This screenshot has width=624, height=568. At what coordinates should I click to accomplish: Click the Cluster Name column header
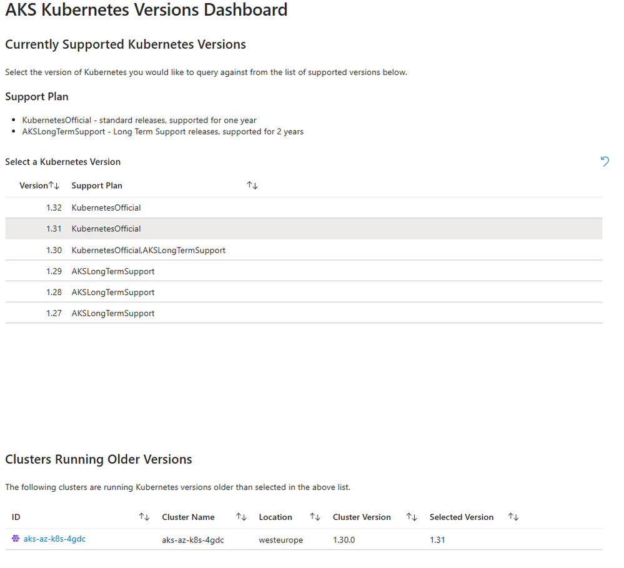pyautogui.click(x=188, y=517)
